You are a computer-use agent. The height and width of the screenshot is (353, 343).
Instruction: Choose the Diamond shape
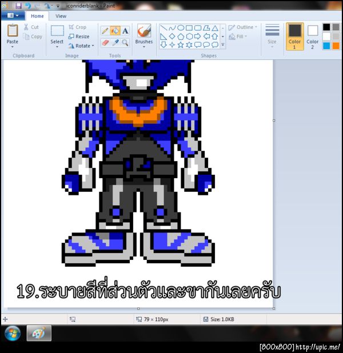pos(172,37)
